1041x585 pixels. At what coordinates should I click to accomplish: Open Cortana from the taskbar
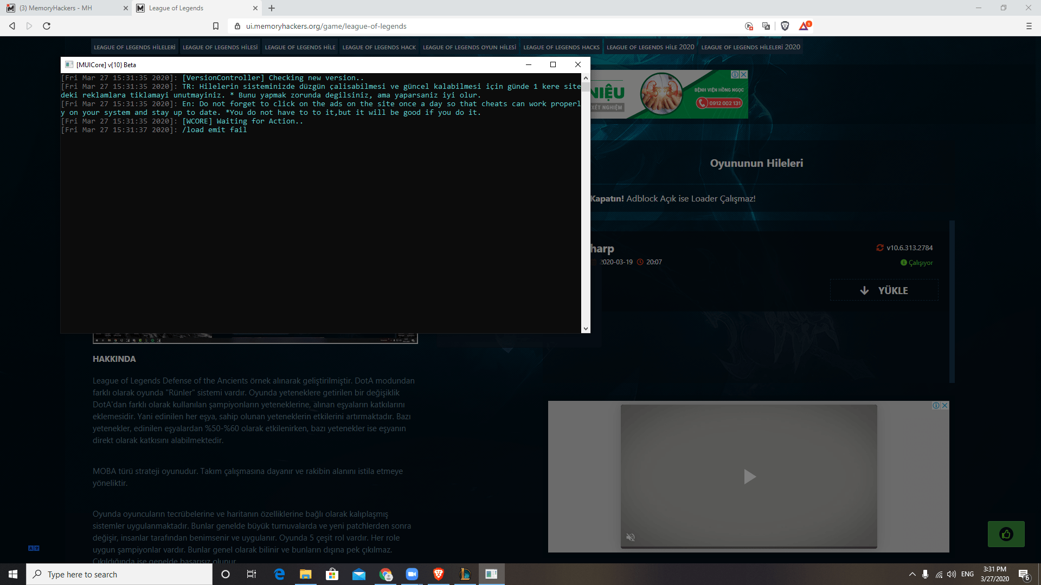[226, 574]
